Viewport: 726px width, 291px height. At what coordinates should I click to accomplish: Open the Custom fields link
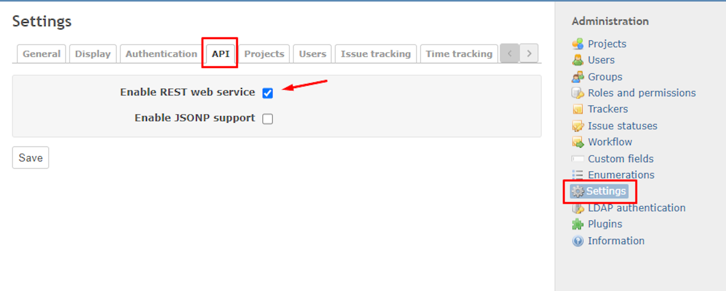pyautogui.click(x=621, y=159)
